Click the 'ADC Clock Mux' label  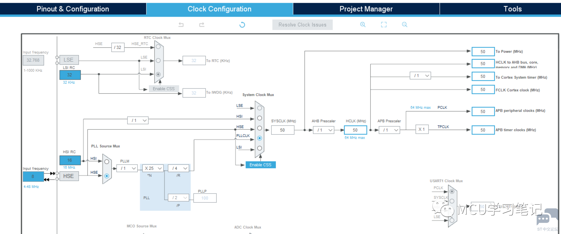248,227
